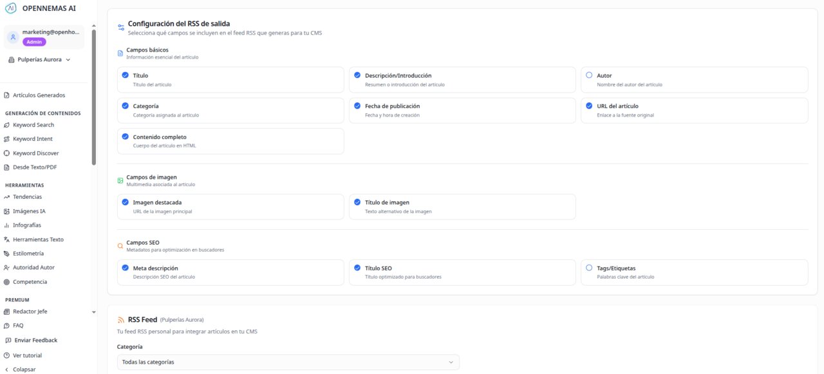Expand the Redactor Jefe section
This screenshot has width=824, height=374.
coord(30,311)
